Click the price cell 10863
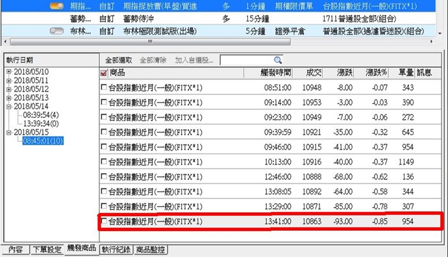The height and width of the screenshot is (257, 448). click(312, 221)
